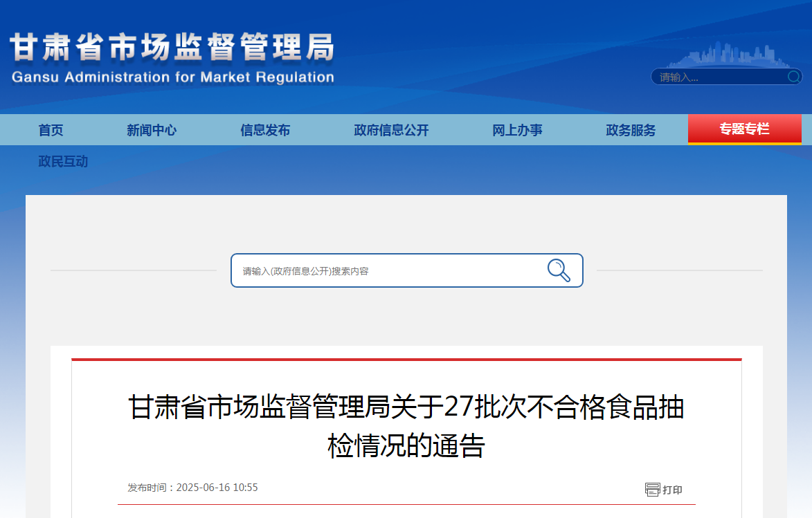Click the 发布时间 2025-06-16 10:55 text
Viewport: 812px width, 518px height.
pyautogui.click(x=192, y=488)
